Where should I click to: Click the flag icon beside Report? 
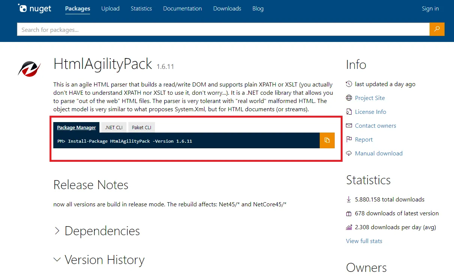tap(349, 140)
